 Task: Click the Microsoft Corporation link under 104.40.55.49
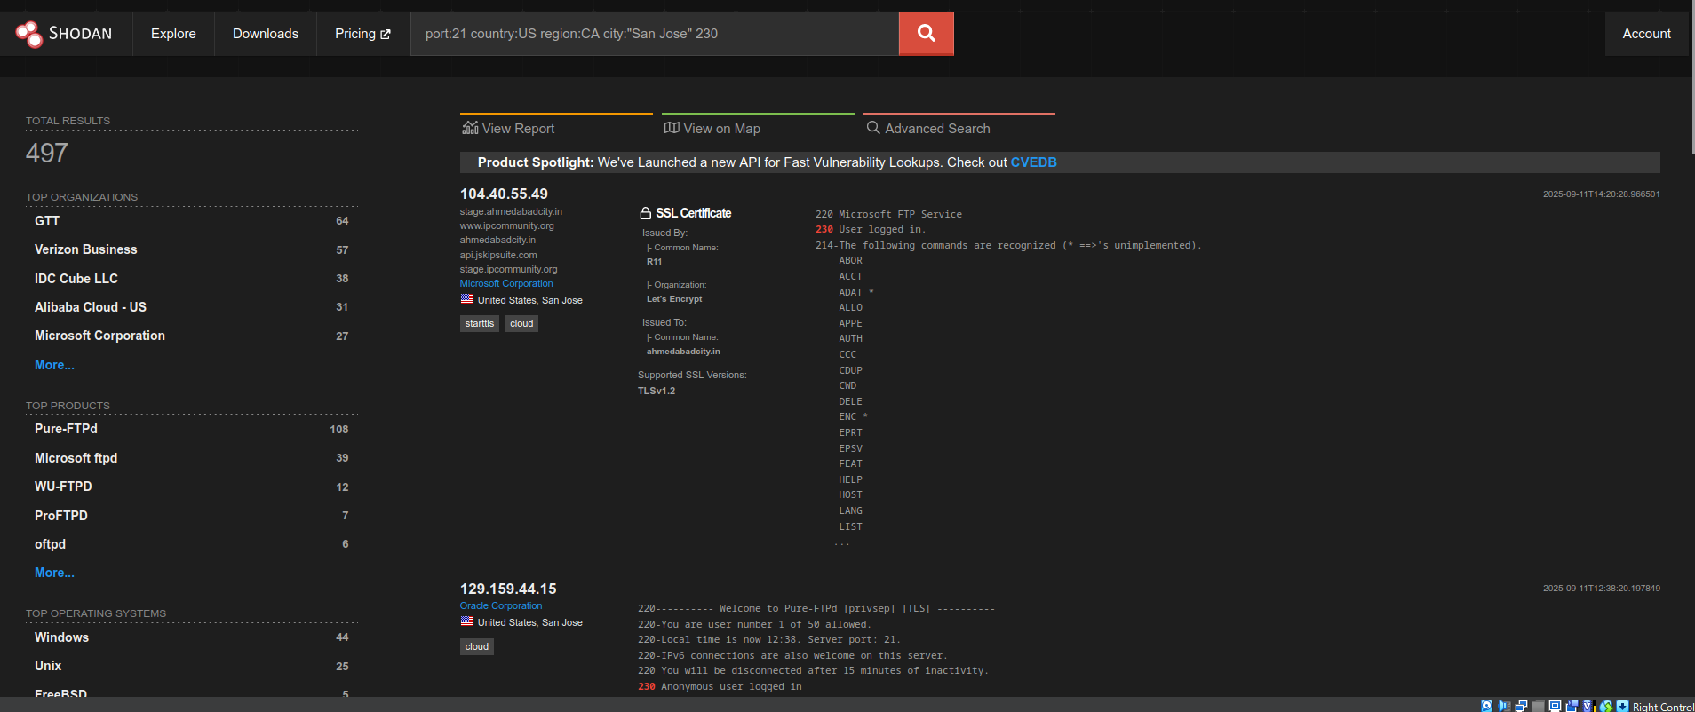click(506, 283)
